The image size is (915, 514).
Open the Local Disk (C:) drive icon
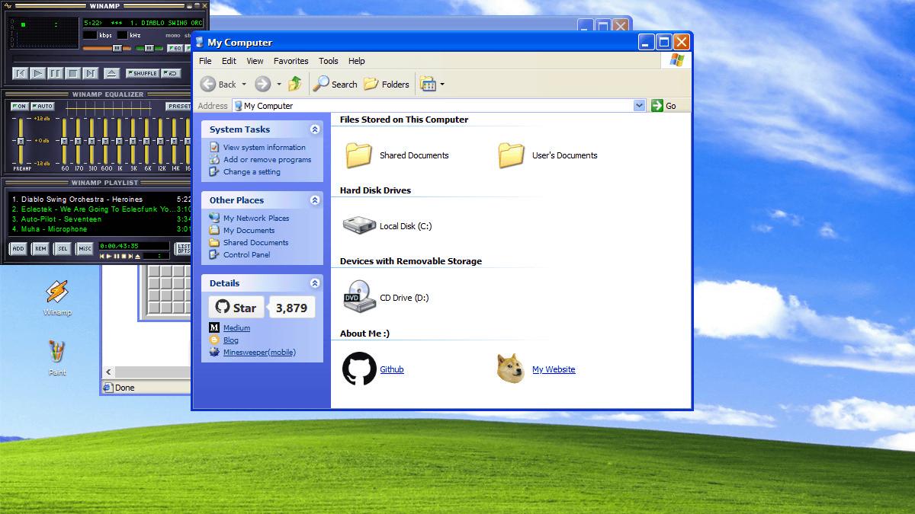pos(358,226)
